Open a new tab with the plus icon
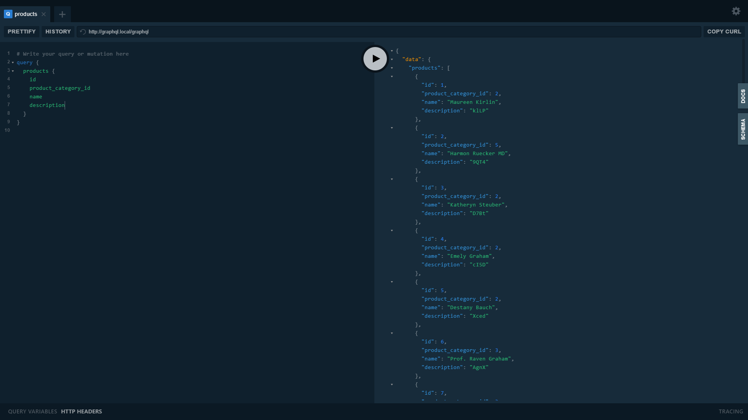The width and height of the screenshot is (748, 420). point(62,14)
